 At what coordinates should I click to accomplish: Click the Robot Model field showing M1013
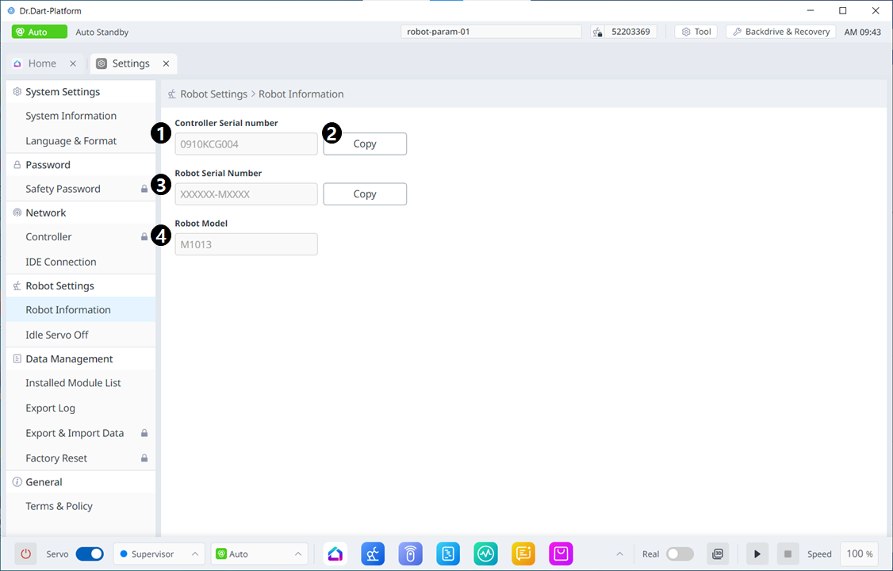pos(246,244)
